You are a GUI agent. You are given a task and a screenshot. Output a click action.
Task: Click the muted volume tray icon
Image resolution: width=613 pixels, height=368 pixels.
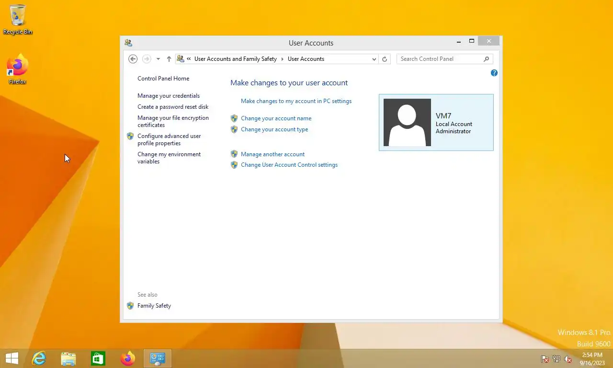(x=568, y=359)
